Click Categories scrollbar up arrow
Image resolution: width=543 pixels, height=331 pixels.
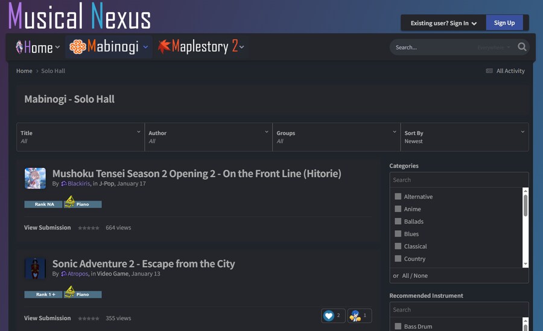(x=526, y=191)
